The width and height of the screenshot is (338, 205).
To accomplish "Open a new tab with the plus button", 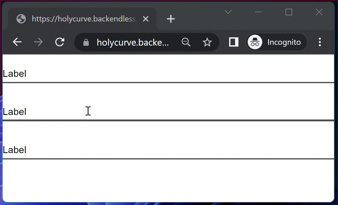I will 171,19.
